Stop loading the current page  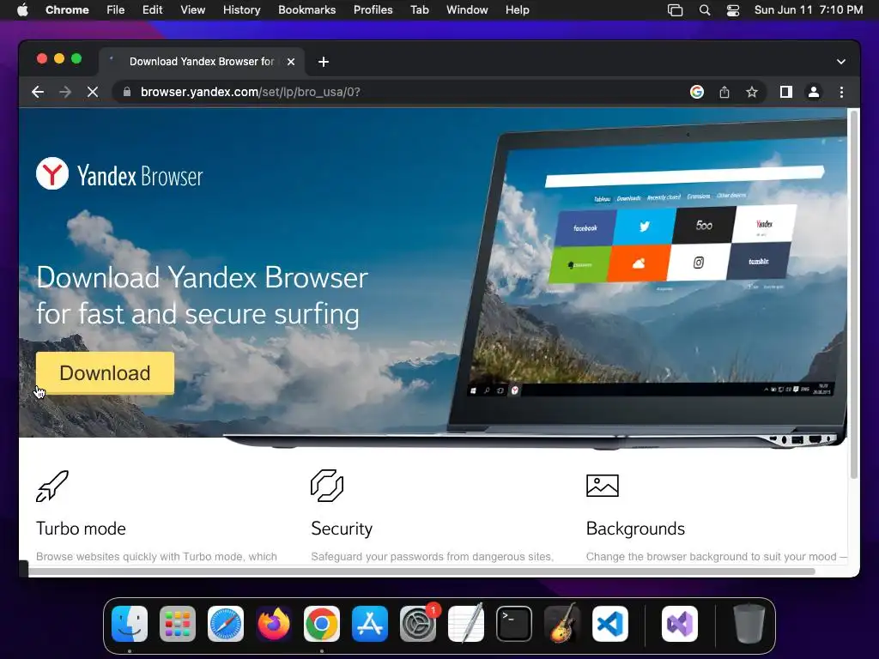(x=93, y=92)
